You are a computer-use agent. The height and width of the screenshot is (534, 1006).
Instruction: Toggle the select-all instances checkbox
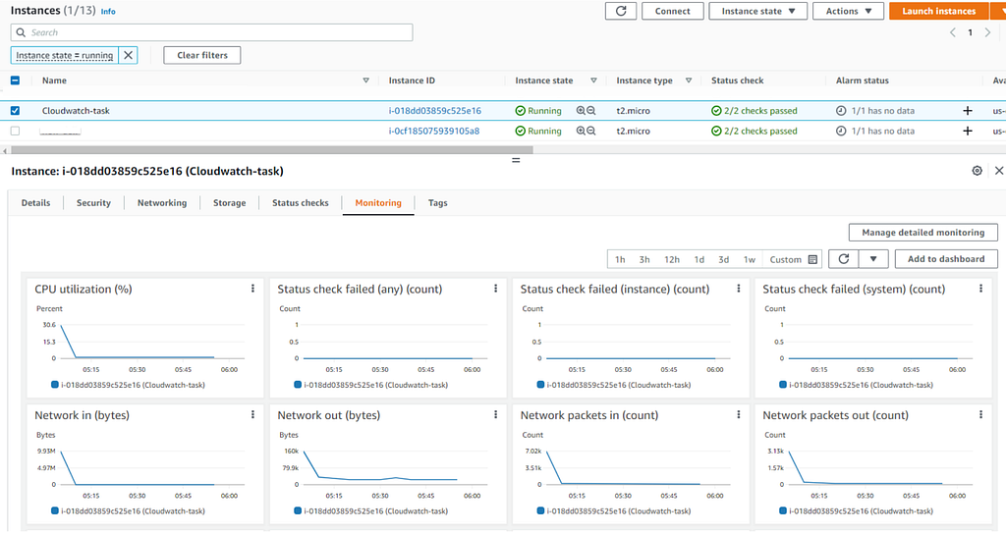15,80
